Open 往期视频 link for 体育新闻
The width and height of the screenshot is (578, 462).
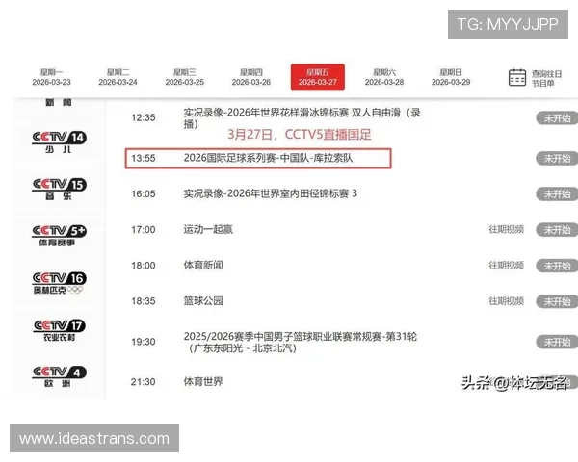tap(506, 266)
